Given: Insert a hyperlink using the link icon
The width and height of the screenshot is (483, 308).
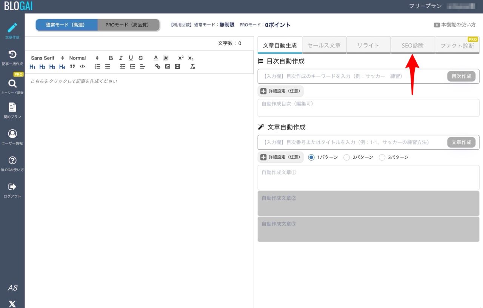Looking at the screenshot, I should [158, 66].
